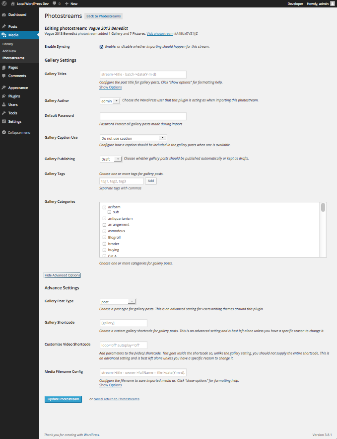This screenshot has width=337, height=439.
Task: Open the WordPress link in footer
Action: 91,435
